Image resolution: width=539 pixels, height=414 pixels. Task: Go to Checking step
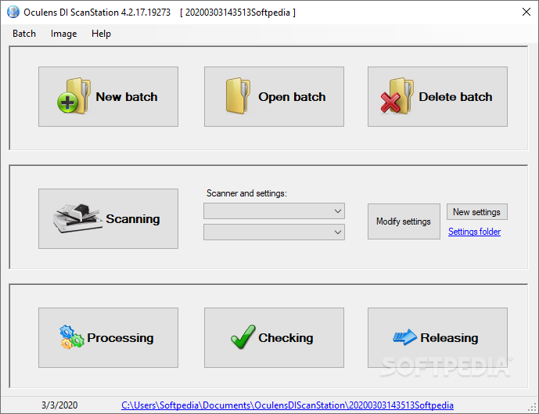tap(274, 337)
